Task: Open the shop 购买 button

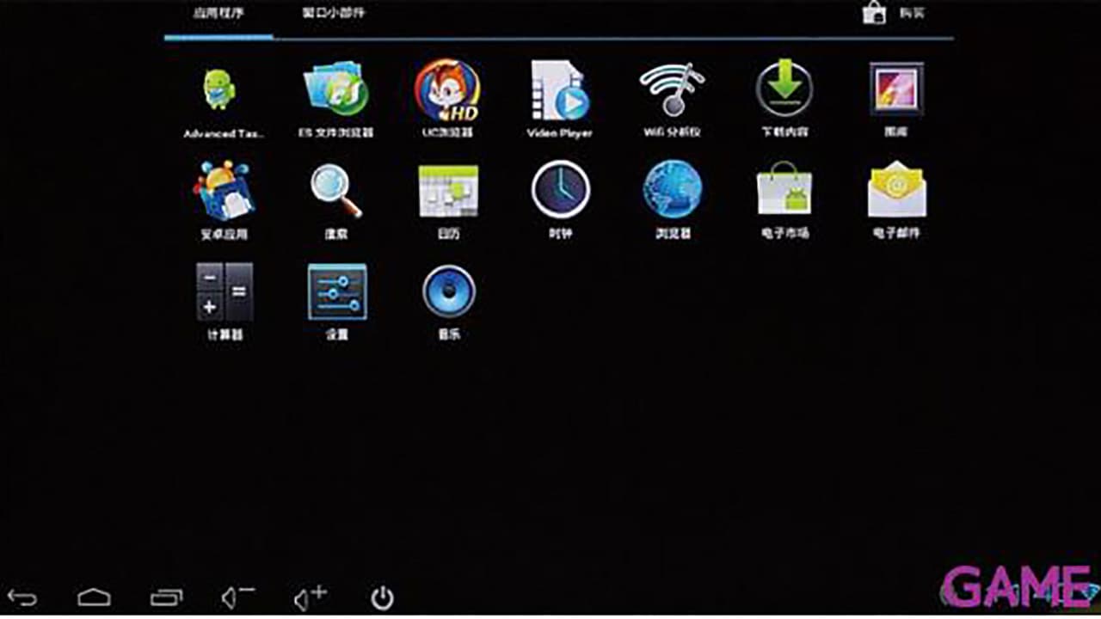Action: pos(895,14)
